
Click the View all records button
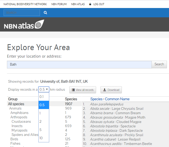coord(83,90)
